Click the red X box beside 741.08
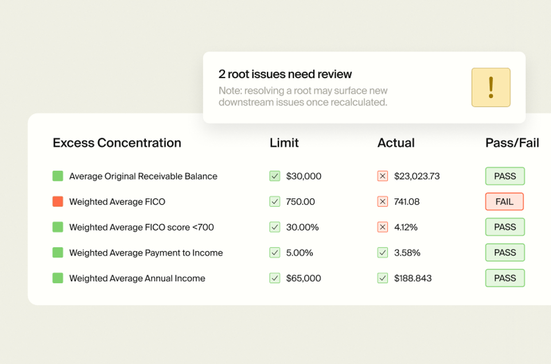The width and height of the screenshot is (551, 364). (x=383, y=201)
